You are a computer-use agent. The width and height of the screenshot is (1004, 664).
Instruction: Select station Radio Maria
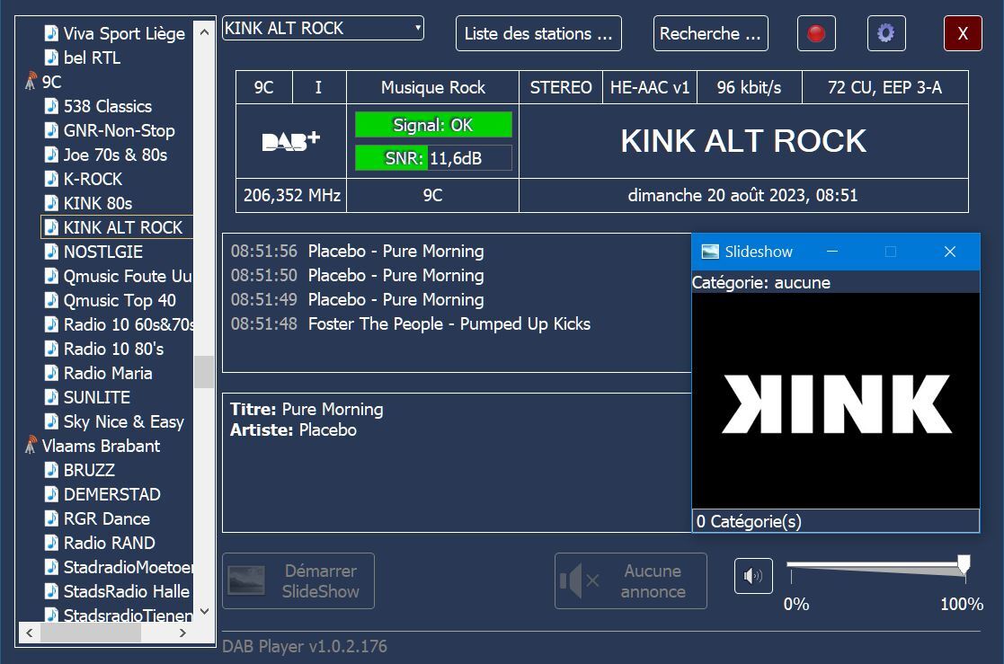click(x=108, y=373)
